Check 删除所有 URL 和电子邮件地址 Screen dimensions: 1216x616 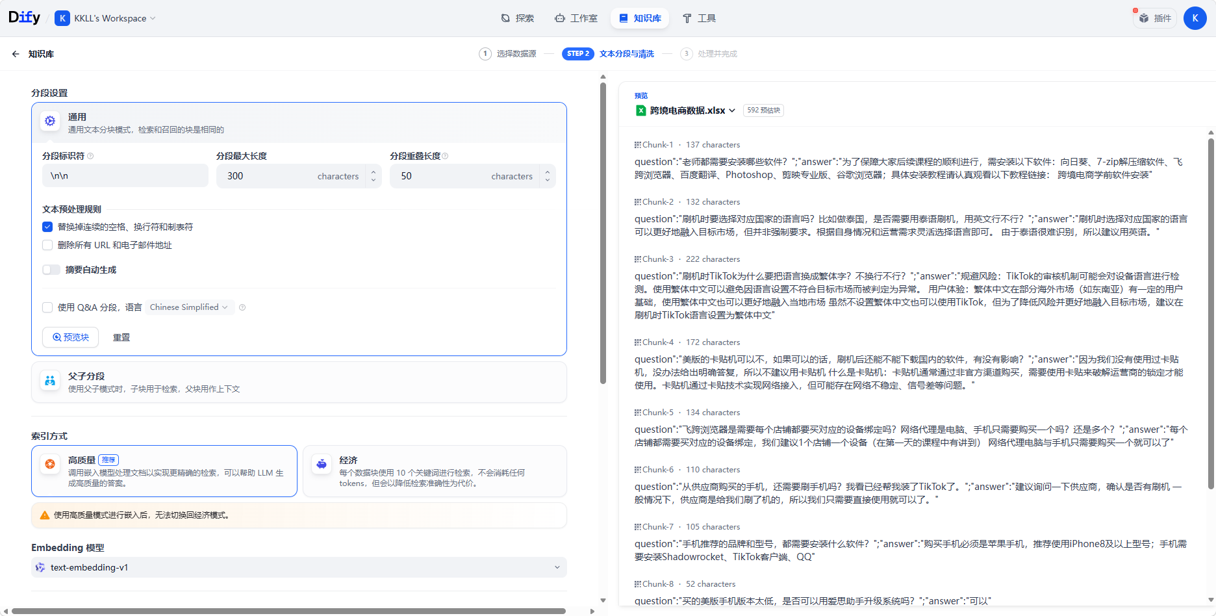tap(47, 245)
